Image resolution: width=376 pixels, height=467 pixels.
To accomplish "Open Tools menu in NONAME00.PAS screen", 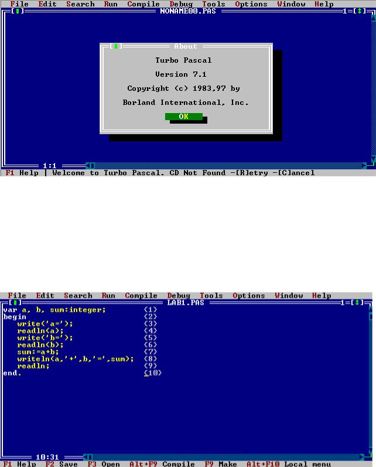I will (x=214, y=4).
